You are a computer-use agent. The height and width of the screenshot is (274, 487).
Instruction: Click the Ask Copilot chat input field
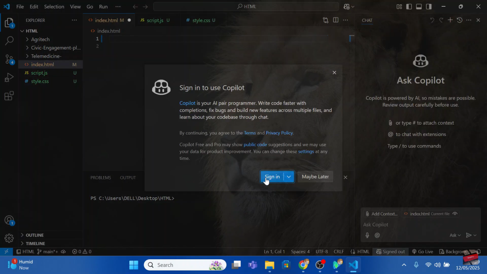click(420, 225)
